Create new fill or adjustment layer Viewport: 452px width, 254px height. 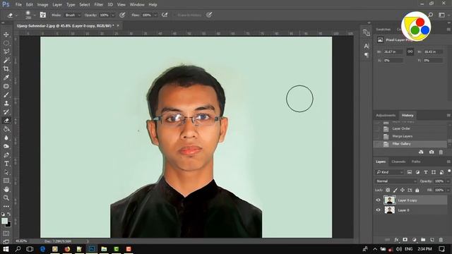coord(415,240)
